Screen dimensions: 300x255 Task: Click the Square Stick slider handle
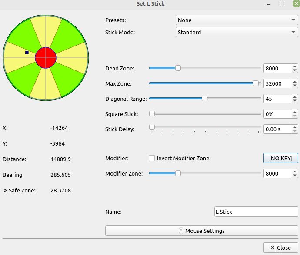152,114
